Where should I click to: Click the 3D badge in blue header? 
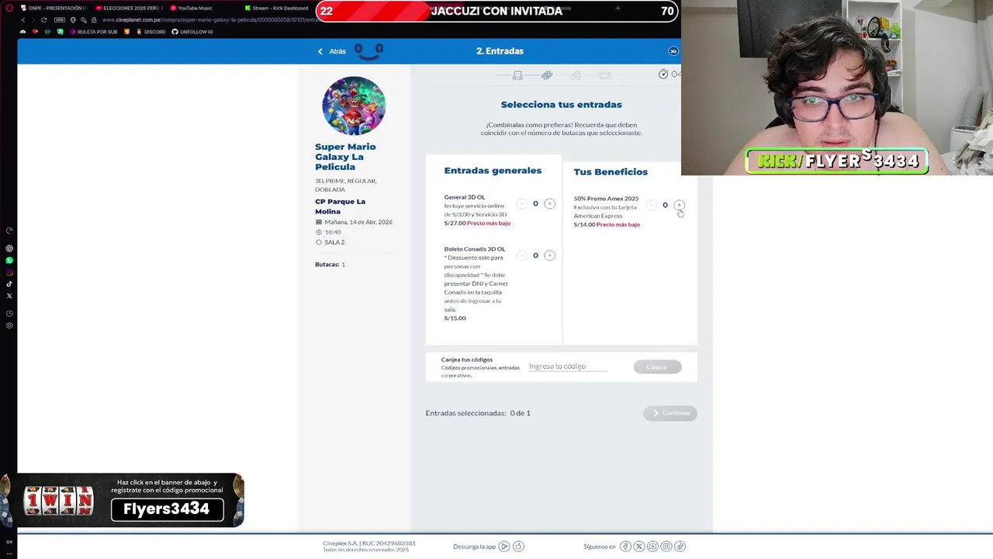[673, 51]
